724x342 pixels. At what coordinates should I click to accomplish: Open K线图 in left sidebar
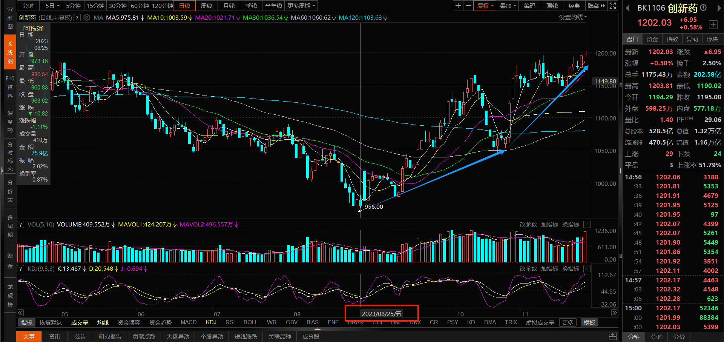(10, 52)
